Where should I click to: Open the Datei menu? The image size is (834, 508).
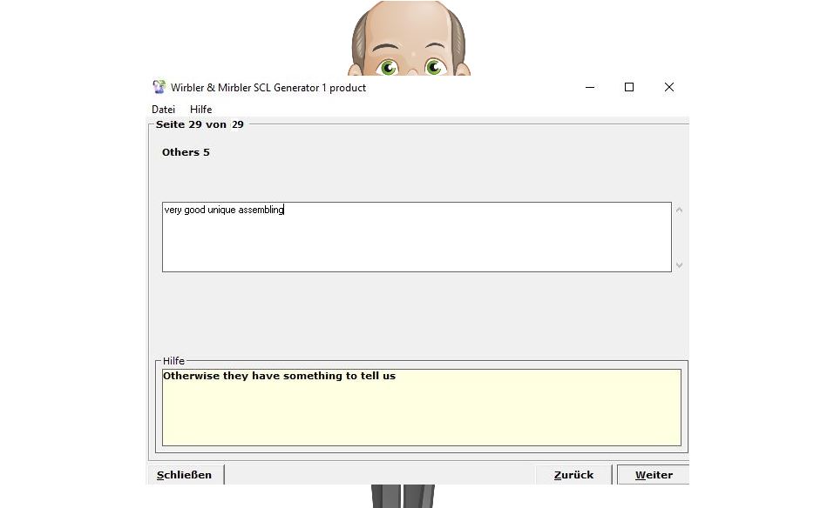(163, 110)
